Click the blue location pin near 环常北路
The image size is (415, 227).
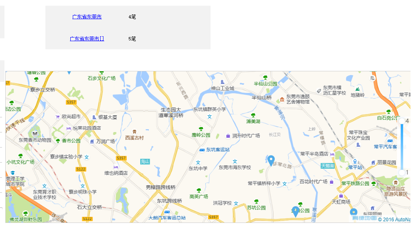[271, 161]
